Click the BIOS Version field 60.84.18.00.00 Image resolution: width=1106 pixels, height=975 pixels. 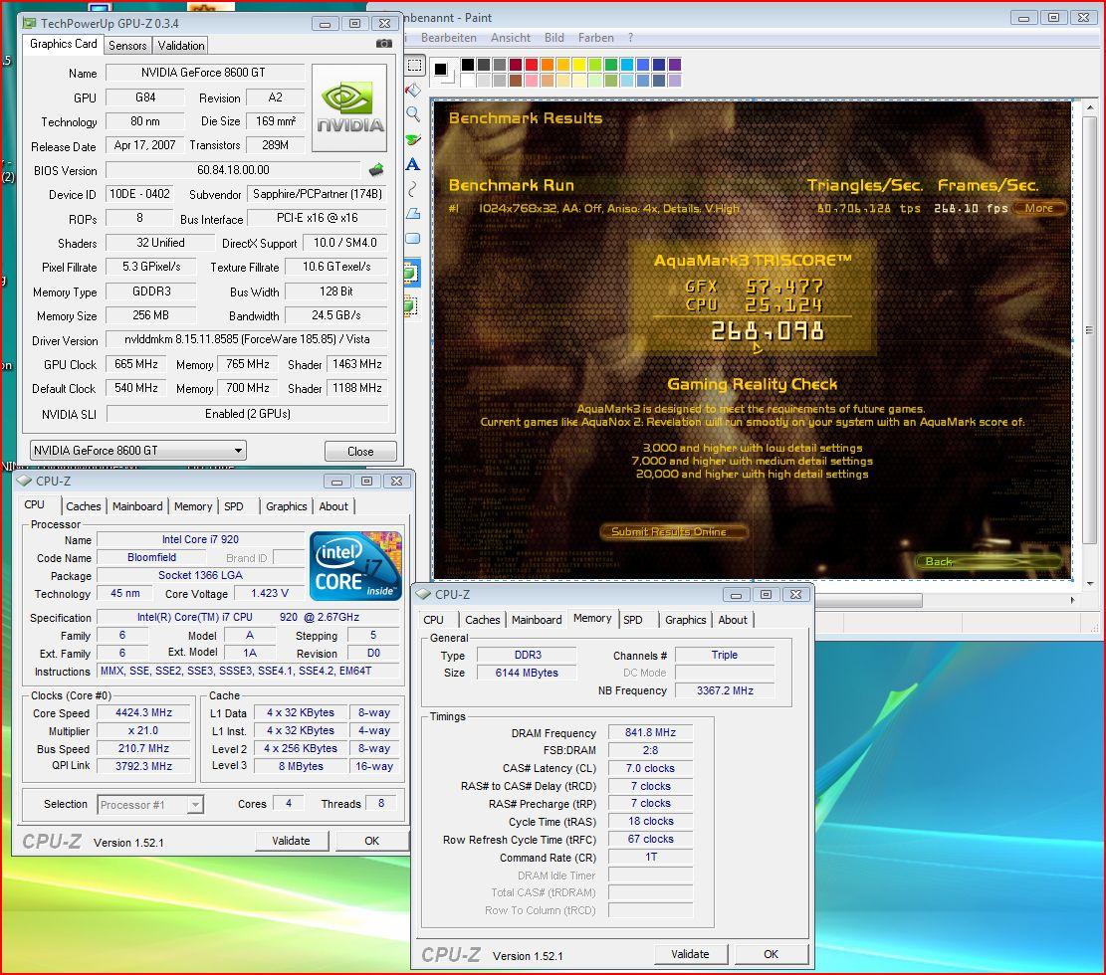click(x=234, y=170)
